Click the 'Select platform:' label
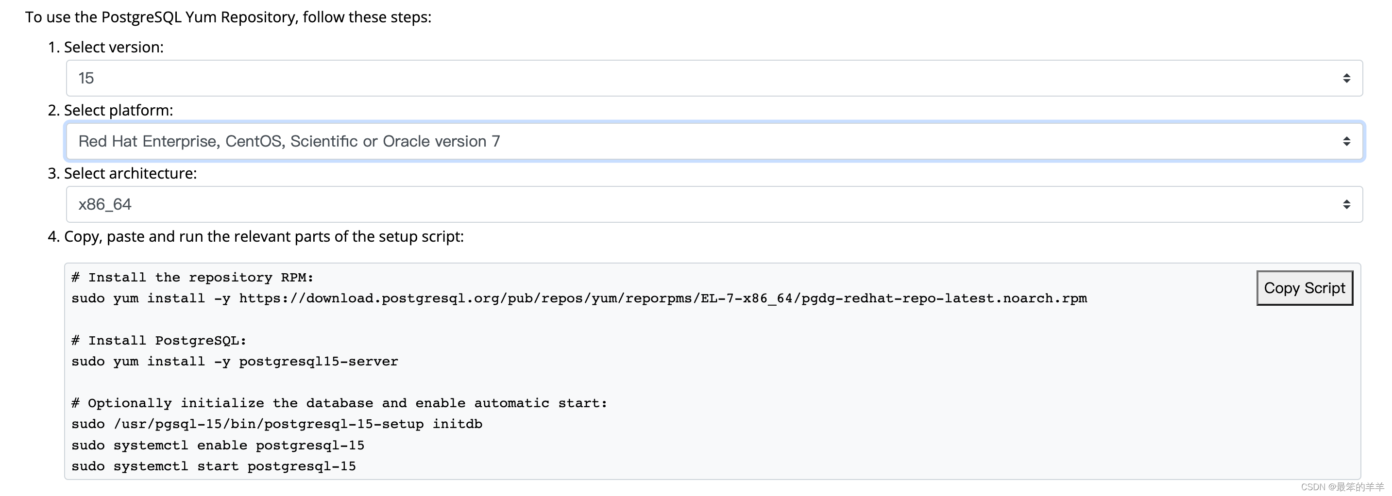The height and width of the screenshot is (496, 1392). coord(119,111)
